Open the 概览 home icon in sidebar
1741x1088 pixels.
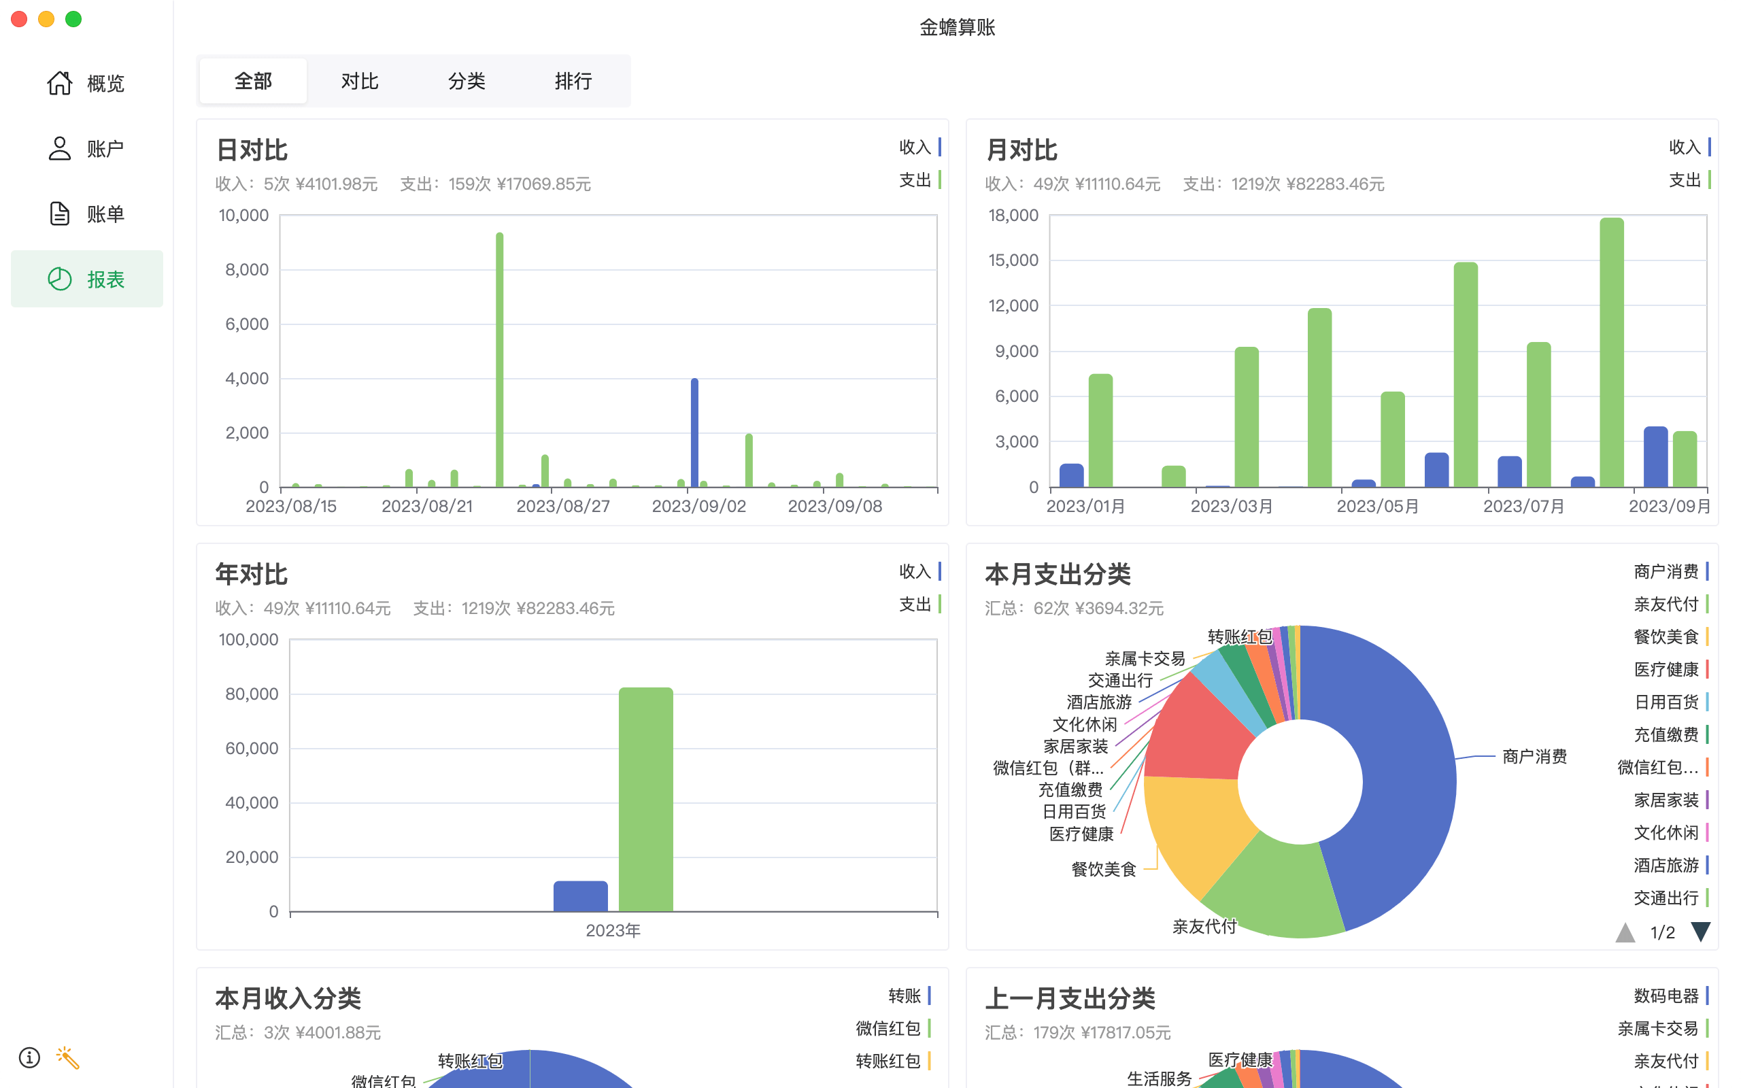coord(60,84)
